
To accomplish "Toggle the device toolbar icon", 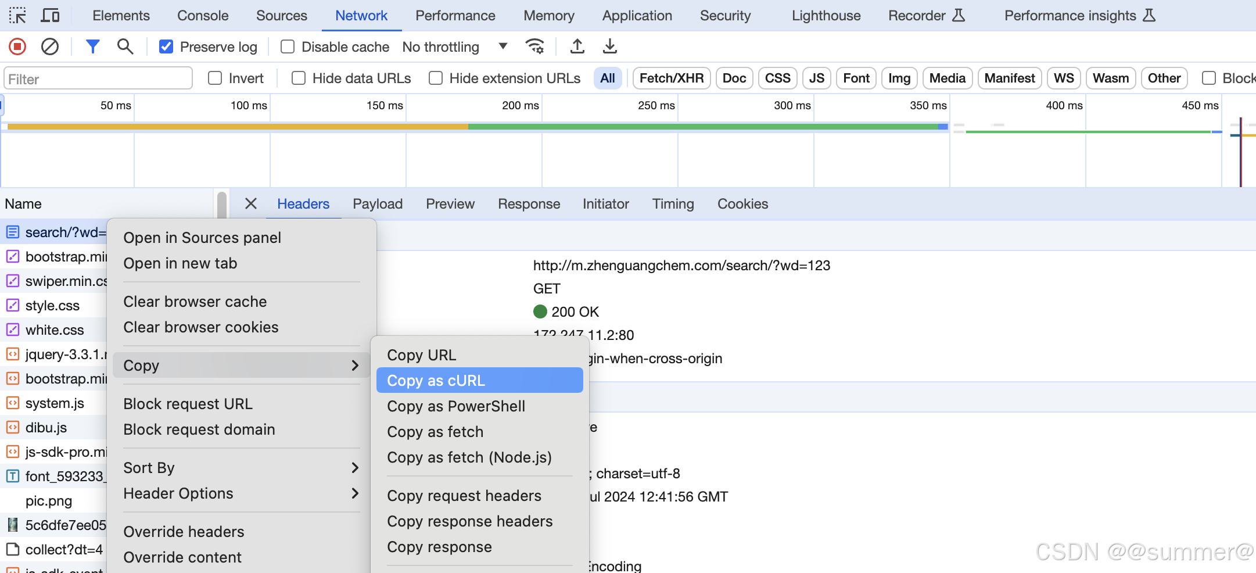I will [50, 16].
